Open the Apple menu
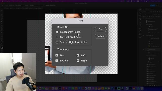 [x=2, y=1]
